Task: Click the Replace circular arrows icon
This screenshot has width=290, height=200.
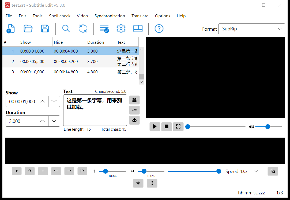Action: click(x=83, y=29)
